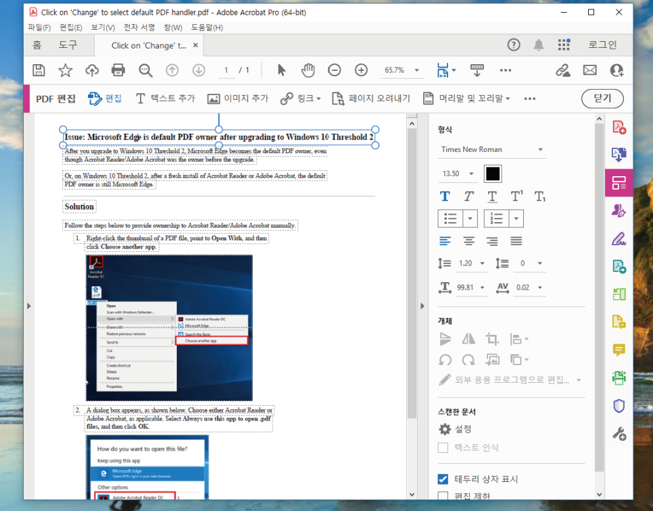Click the More Tools wrench sidebar icon
Image resolution: width=653 pixels, height=511 pixels.
click(619, 433)
